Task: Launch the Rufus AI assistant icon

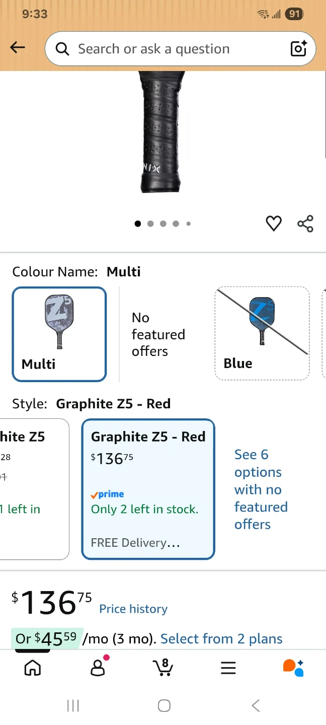Action: click(x=293, y=668)
